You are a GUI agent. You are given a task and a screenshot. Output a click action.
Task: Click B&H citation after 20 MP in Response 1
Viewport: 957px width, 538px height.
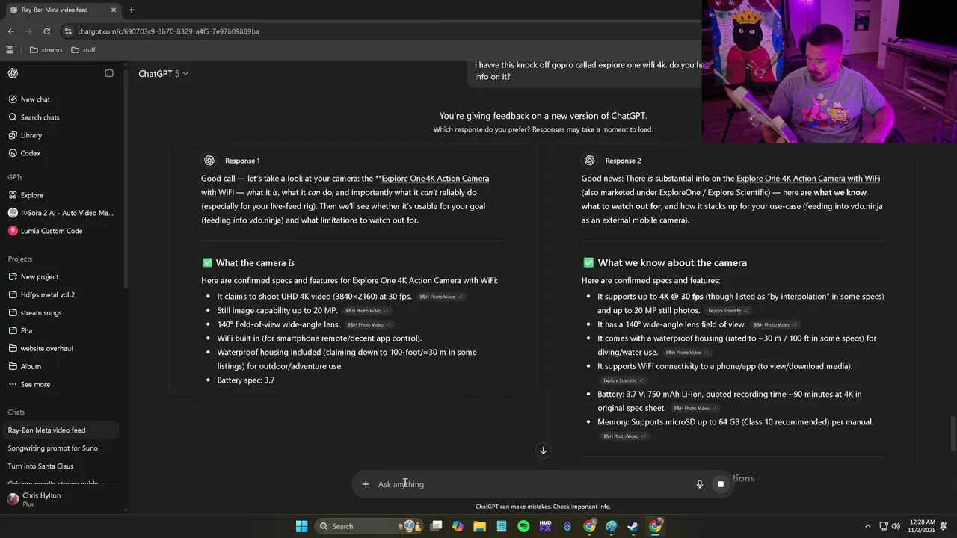pos(366,311)
